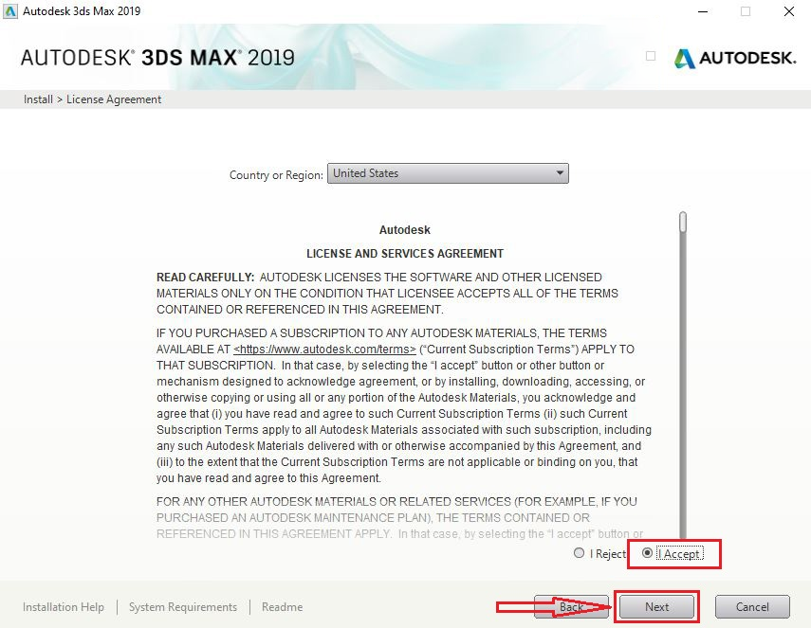Image resolution: width=811 pixels, height=628 pixels.
Task: Click the 'AUTODESK 3DS MAX 2019' banner title
Action: coord(157,58)
